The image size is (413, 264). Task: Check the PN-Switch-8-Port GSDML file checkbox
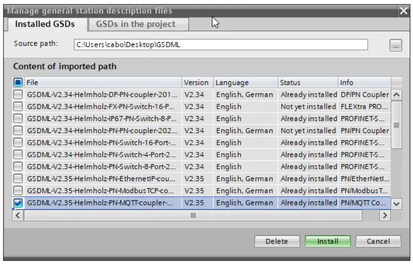tap(18, 166)
